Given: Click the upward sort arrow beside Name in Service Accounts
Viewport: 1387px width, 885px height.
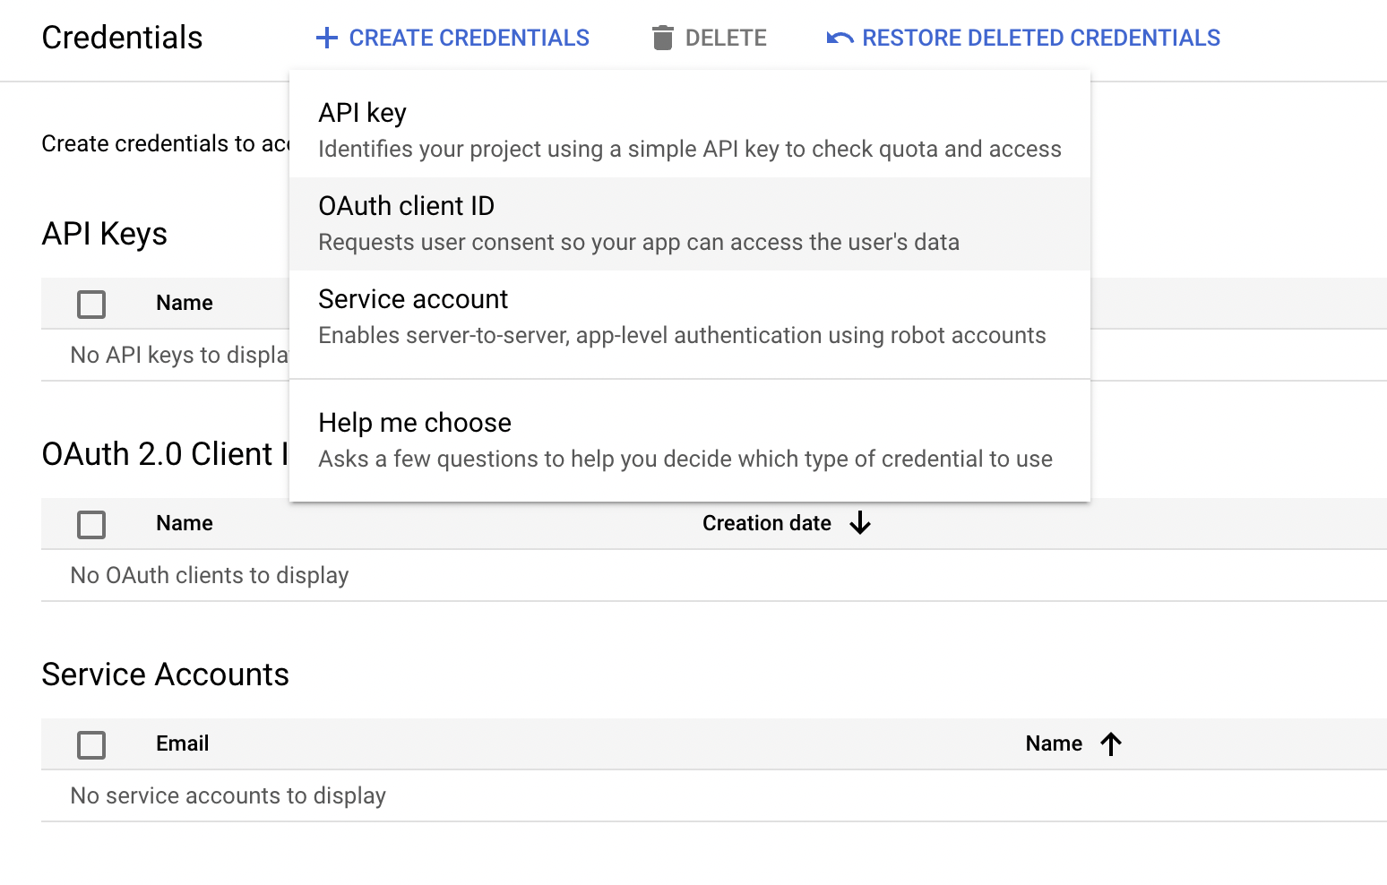Looking at the screenshot, I should [x=1111, y=743].
